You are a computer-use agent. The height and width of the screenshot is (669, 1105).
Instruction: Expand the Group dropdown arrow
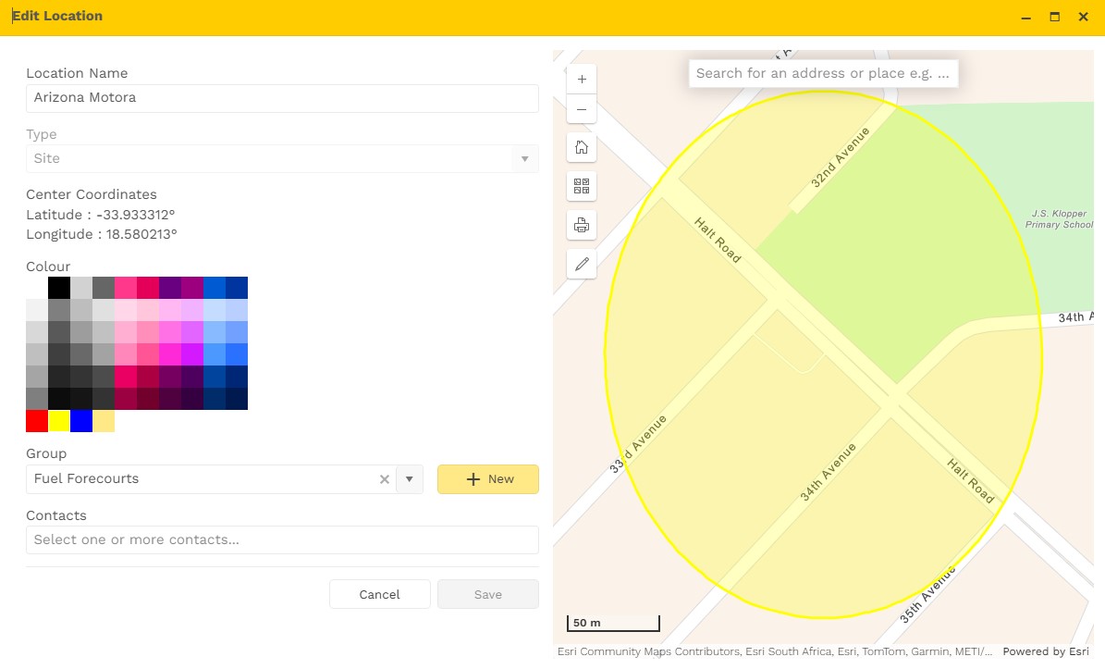410,479
